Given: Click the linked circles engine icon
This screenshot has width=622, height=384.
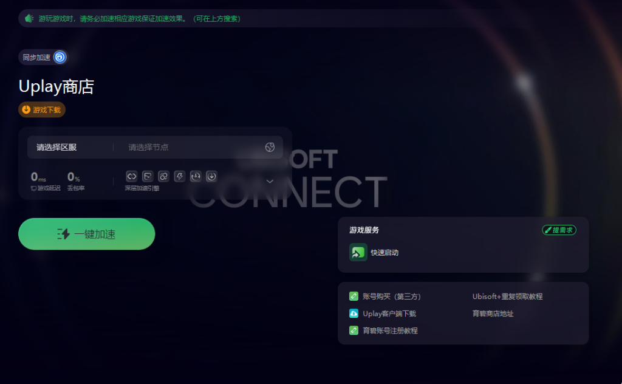Looking at the screenshot, I should pyautogui.click(x=163, y=176).
